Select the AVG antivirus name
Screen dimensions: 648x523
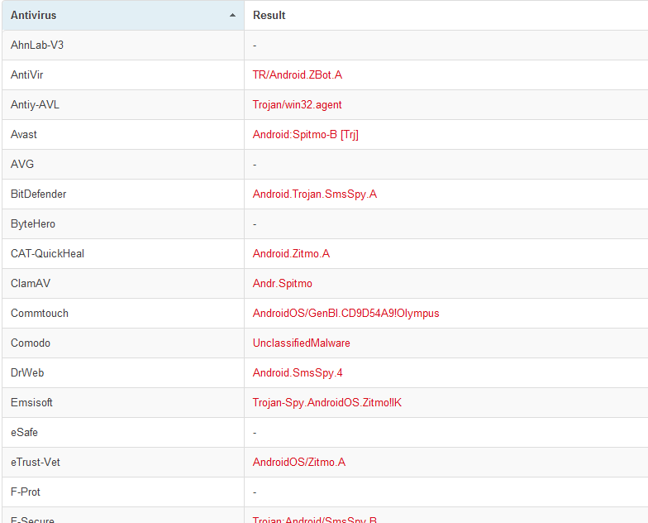click(22, 164)
